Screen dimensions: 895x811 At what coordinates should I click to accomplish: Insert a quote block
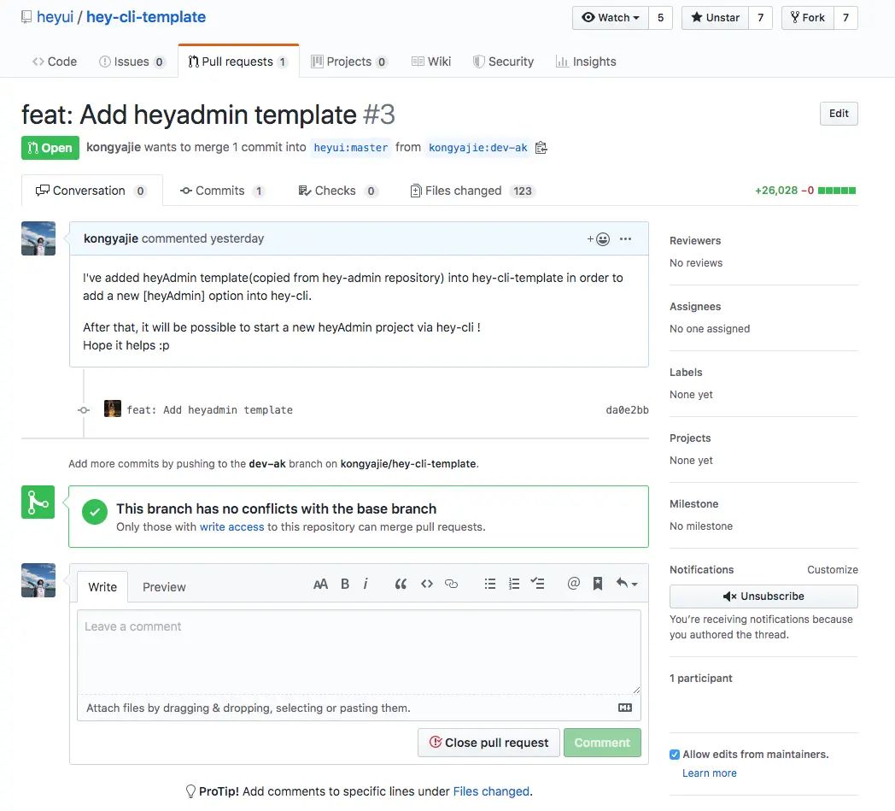click(x=401, y=584)
